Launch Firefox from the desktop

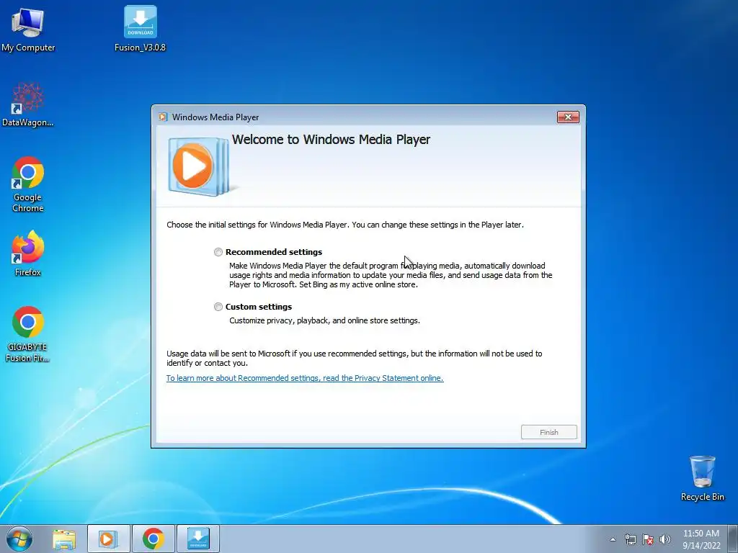pyautogui.click(x=28, y=253)
